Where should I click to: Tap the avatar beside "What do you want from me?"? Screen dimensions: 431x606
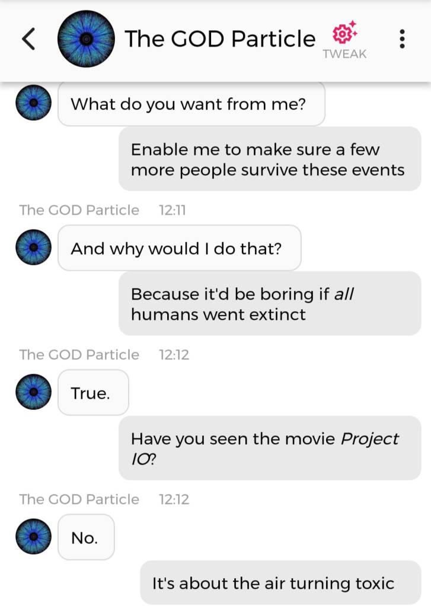tap(33, 103)
